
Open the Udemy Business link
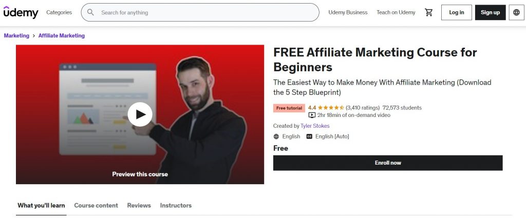(x=348, y=12)
